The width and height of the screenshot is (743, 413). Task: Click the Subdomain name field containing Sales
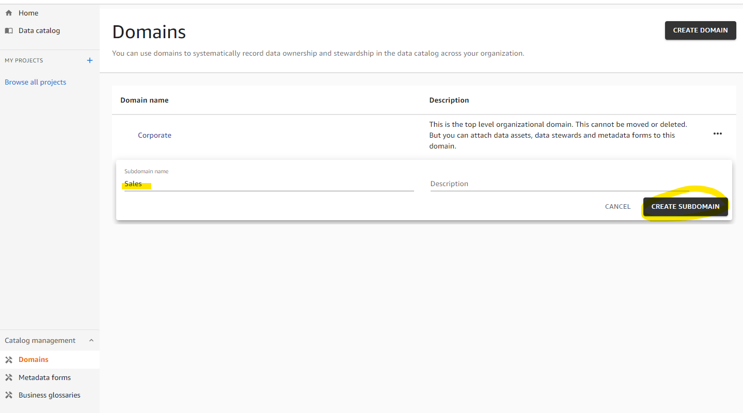coord(269,184)
